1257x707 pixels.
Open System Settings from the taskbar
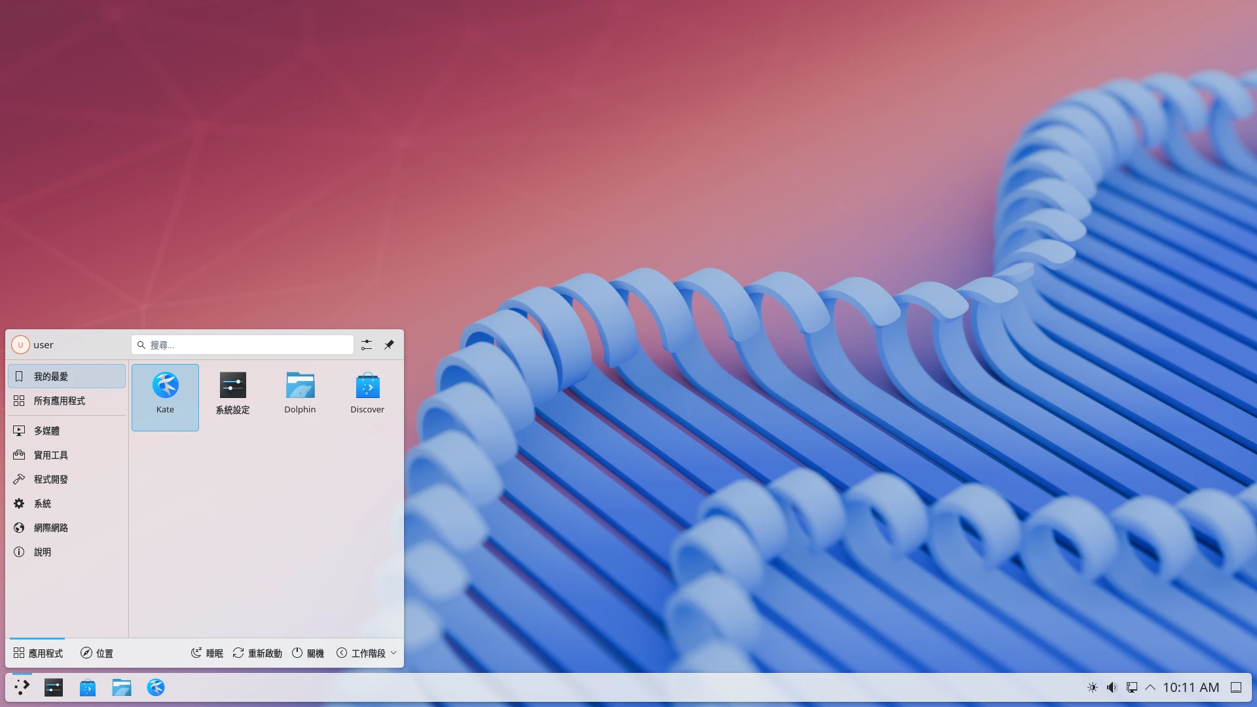click(x=54, y=687)
